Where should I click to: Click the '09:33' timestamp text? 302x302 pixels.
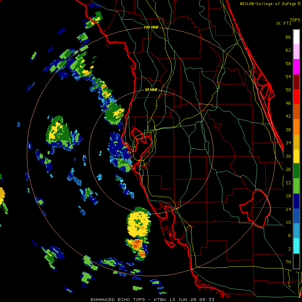(x=207, y=300)
